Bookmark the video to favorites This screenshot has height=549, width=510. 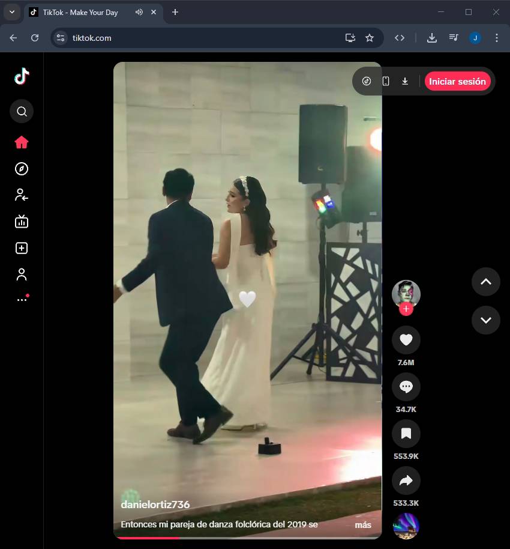pyautogui.click(x=406, y=434)
